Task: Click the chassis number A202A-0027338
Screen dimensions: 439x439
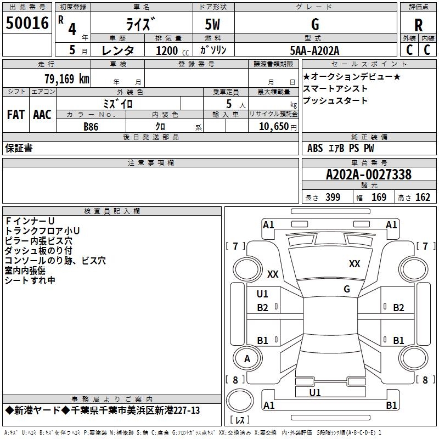Action: click(369, 175)
